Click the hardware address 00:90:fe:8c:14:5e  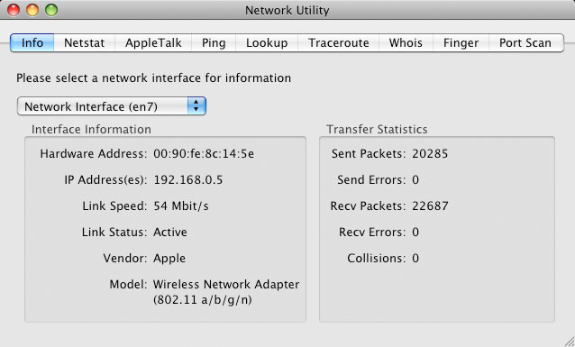tap(204, 154)
